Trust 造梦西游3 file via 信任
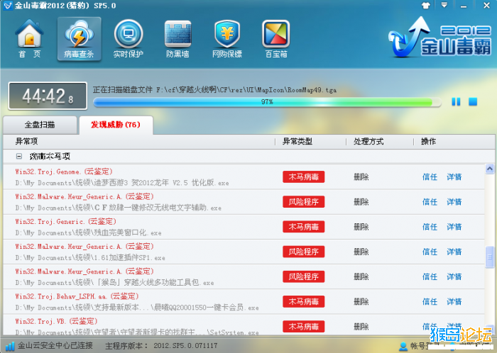 430,176
